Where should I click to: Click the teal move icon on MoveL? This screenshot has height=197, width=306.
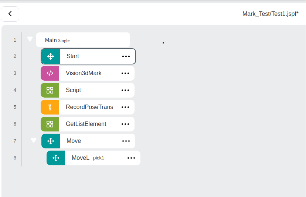[56, 158]
